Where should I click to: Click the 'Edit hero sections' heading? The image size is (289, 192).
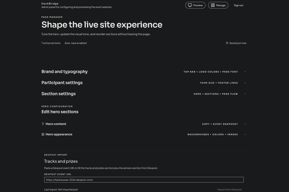(60, 112)
